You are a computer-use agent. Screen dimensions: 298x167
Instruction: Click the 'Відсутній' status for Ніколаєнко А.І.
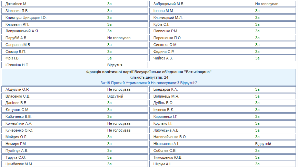(x=263, y=144)
